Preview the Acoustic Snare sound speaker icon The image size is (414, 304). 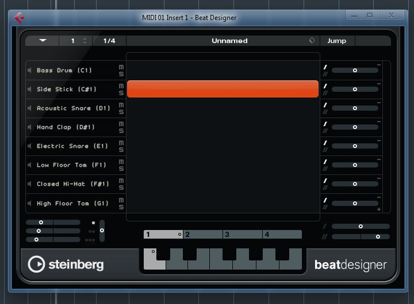(29, 108)
